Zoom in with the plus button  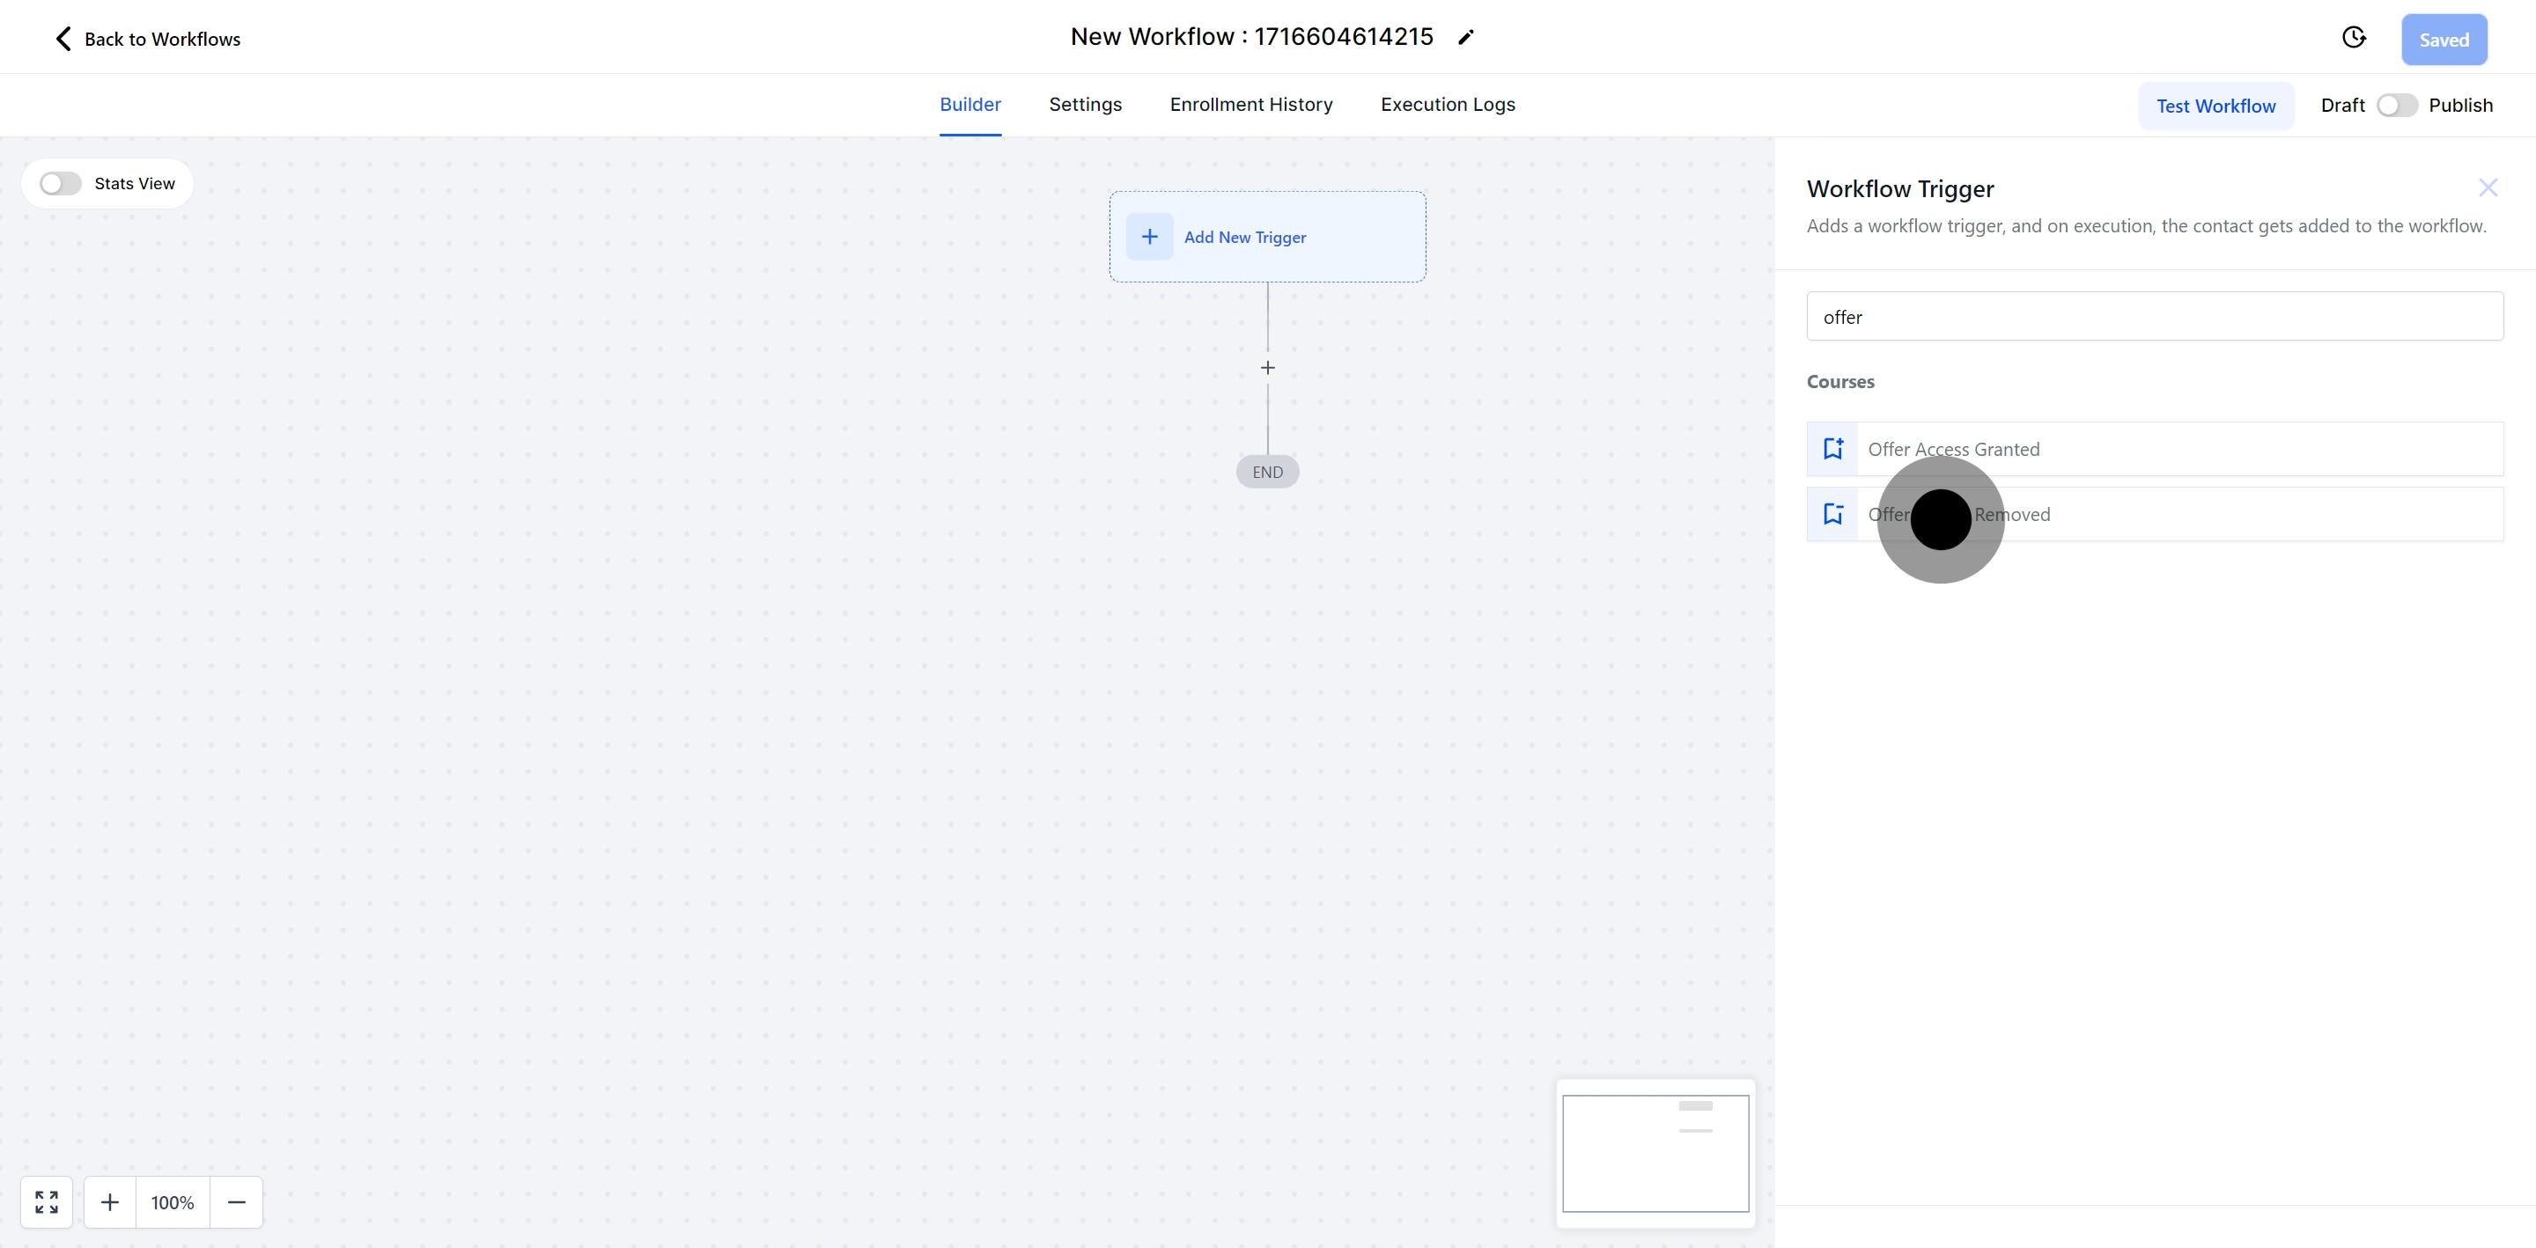point(110,1201)
